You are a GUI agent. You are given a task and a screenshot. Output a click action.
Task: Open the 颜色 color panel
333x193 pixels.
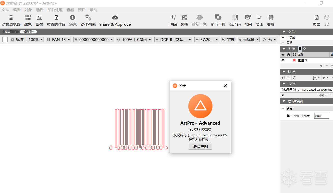pos(28,20)
